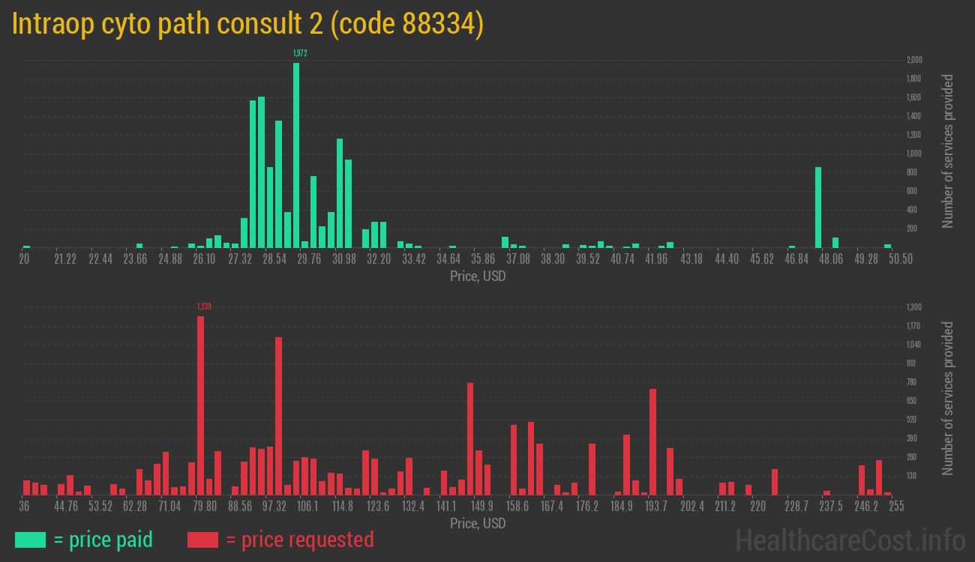Click the 'Price, USD' label under the green chart
The width and height of the screenshot is (975, 562).
point(478,277)
